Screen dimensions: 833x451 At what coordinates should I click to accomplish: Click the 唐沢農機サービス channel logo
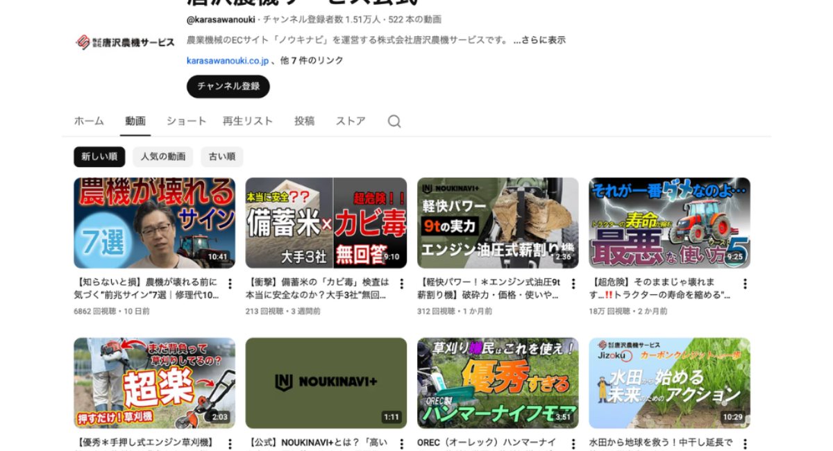coord(125,42)
